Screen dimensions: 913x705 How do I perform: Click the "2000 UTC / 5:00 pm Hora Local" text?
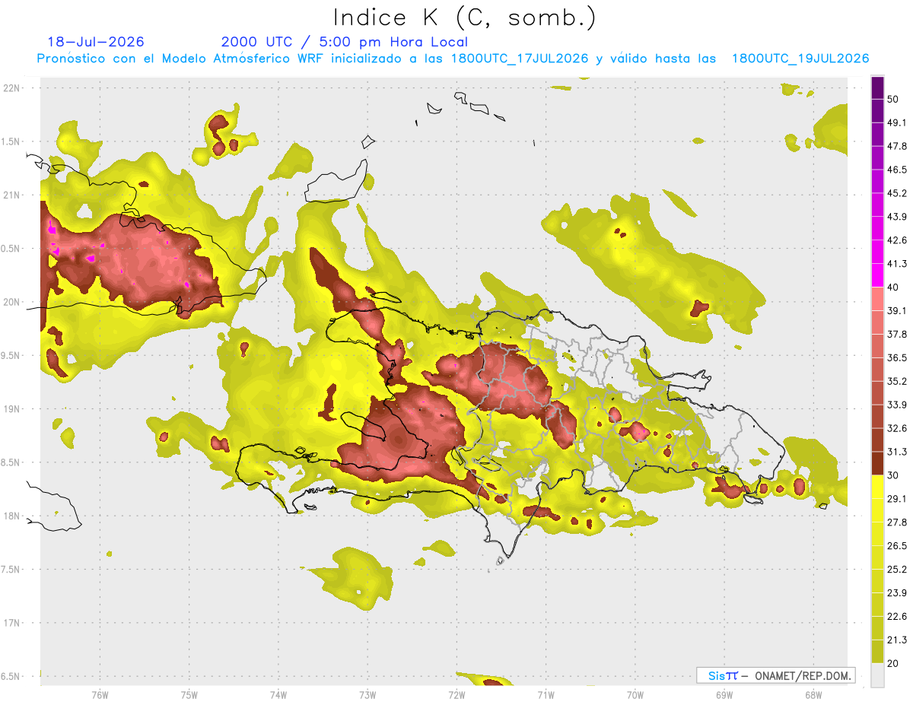pos(345,42)
